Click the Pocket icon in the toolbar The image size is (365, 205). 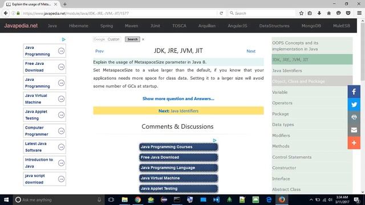coord(348,13)
